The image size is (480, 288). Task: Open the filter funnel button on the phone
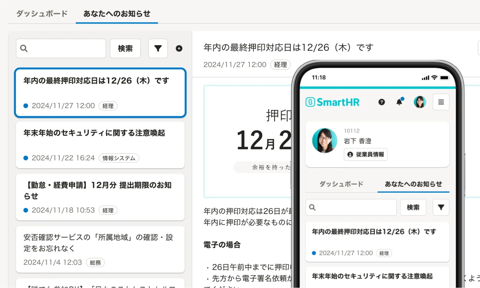(x=441, y=207)
